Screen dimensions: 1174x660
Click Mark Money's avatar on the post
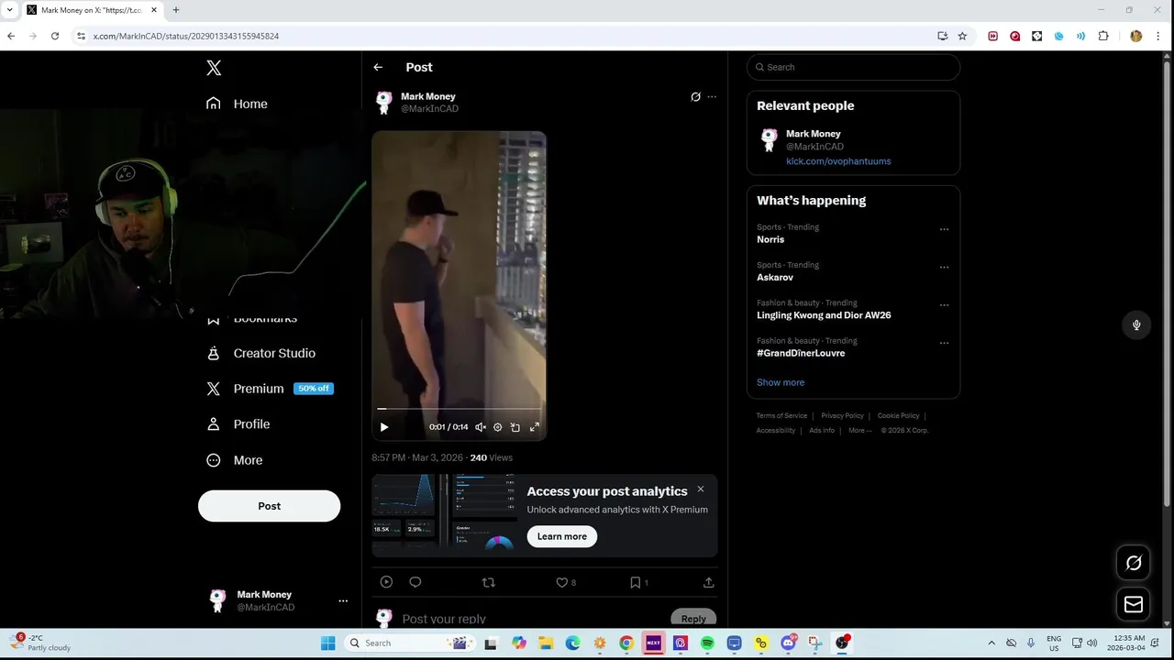384,102
